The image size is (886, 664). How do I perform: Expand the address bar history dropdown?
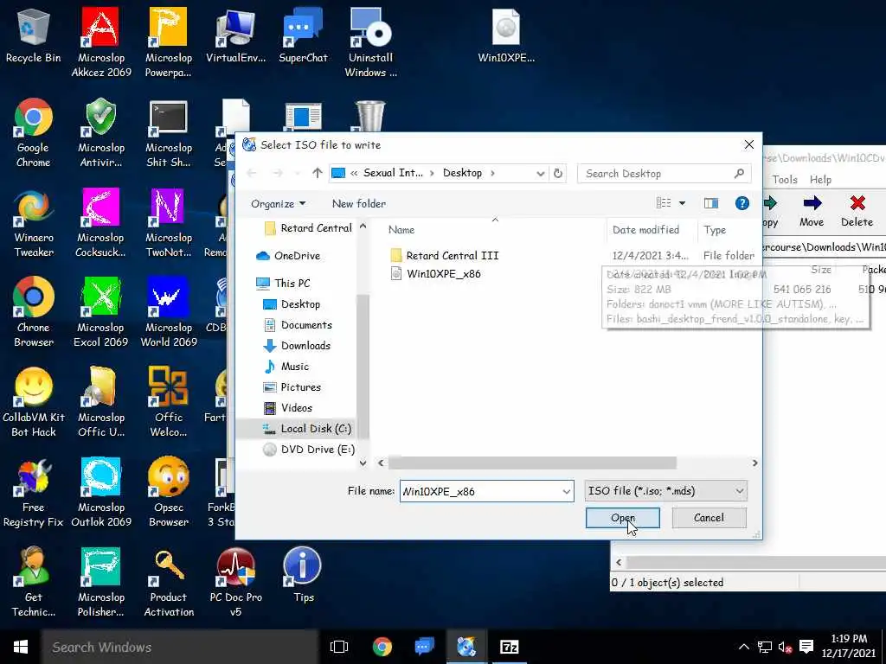pyautogui.click(x=540, y=173)
